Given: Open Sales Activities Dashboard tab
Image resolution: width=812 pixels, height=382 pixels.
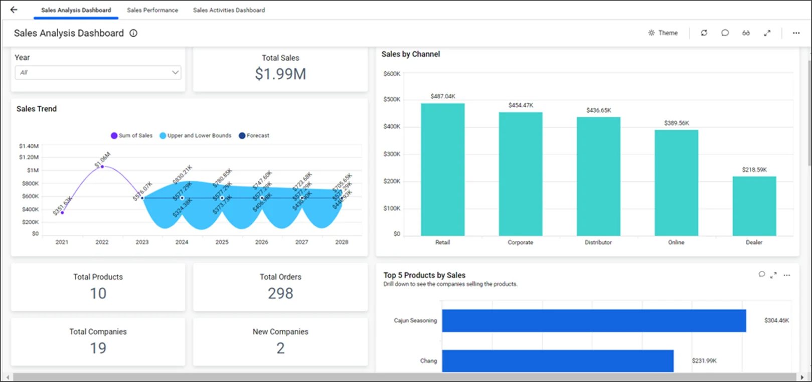Looking at the screenshot, I should coord(229,10).
